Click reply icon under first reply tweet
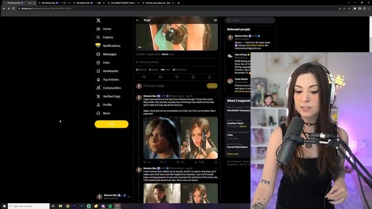Image resolution: width=372 pixels, height=209 pixels. [x=145, y=163]
